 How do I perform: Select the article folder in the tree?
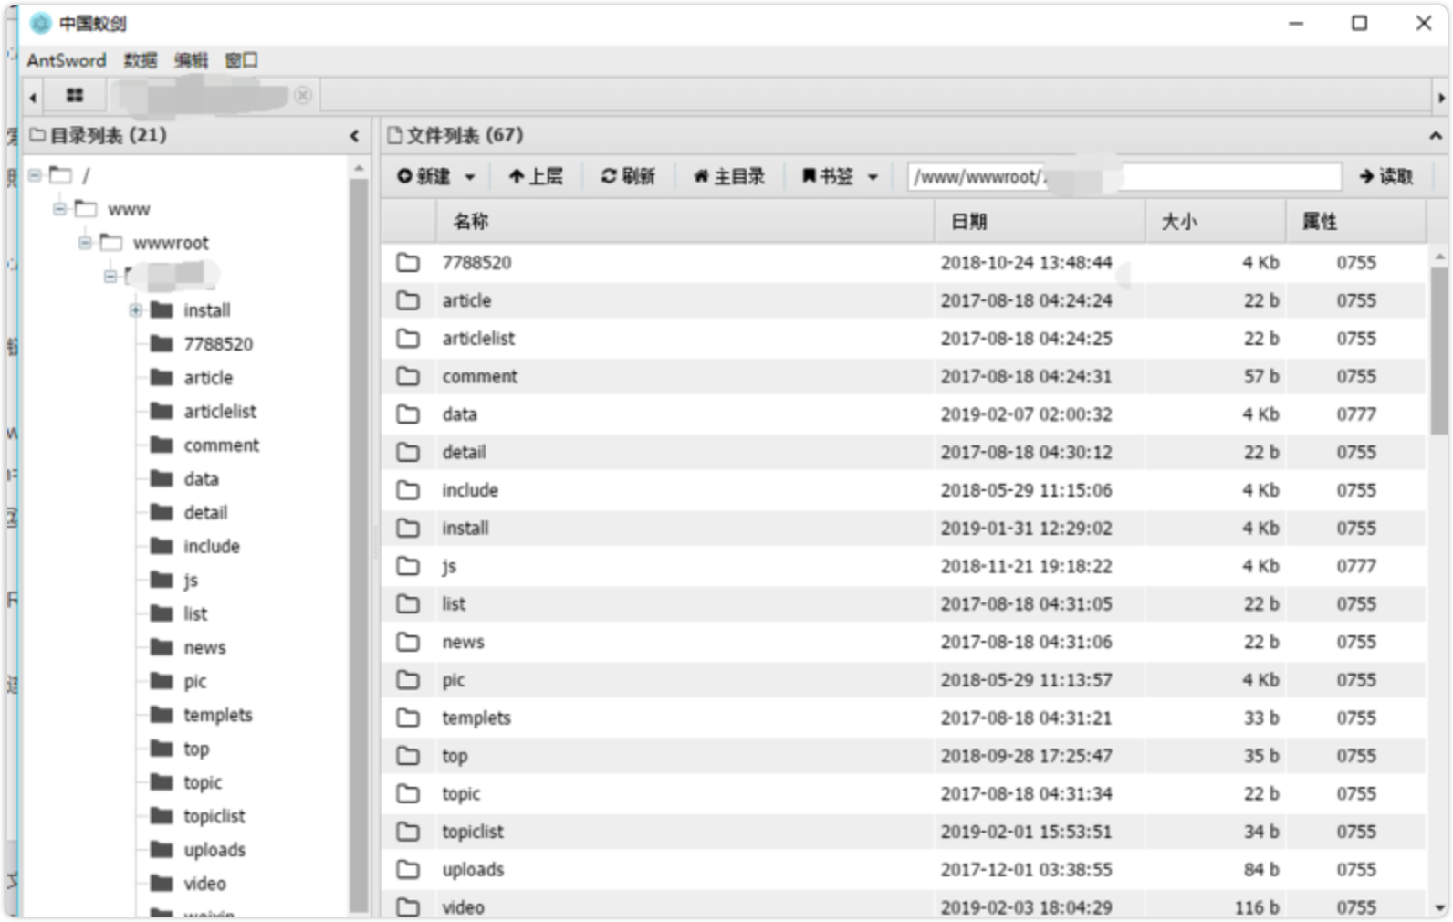(x=208, y=378)
